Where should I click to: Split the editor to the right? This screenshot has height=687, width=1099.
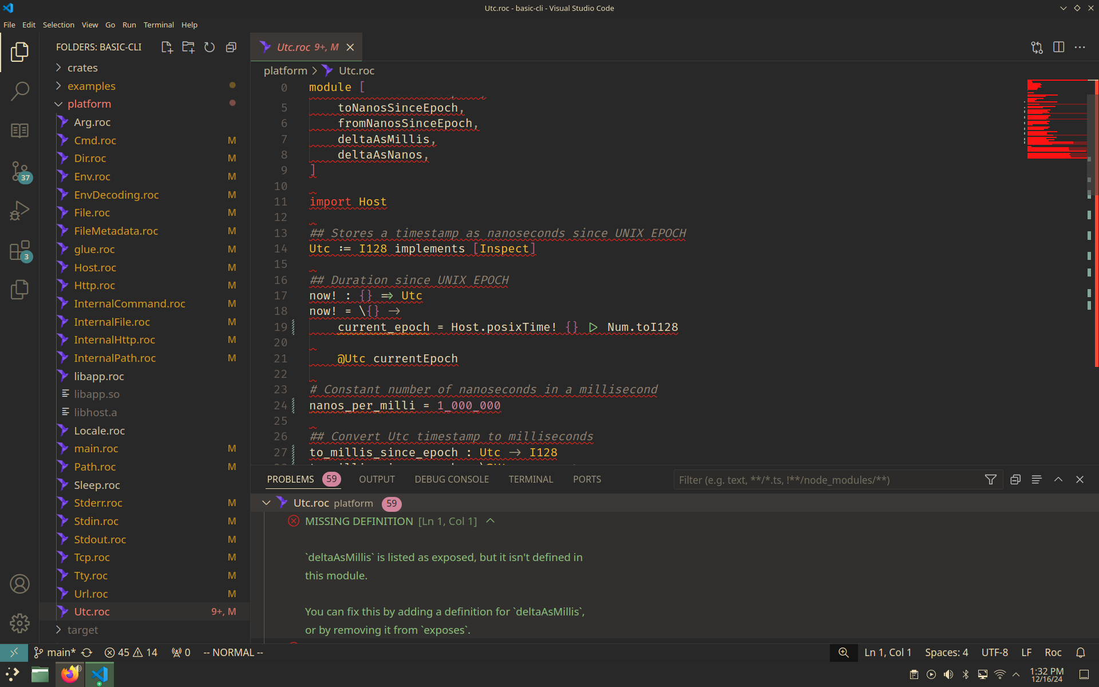1059,47
